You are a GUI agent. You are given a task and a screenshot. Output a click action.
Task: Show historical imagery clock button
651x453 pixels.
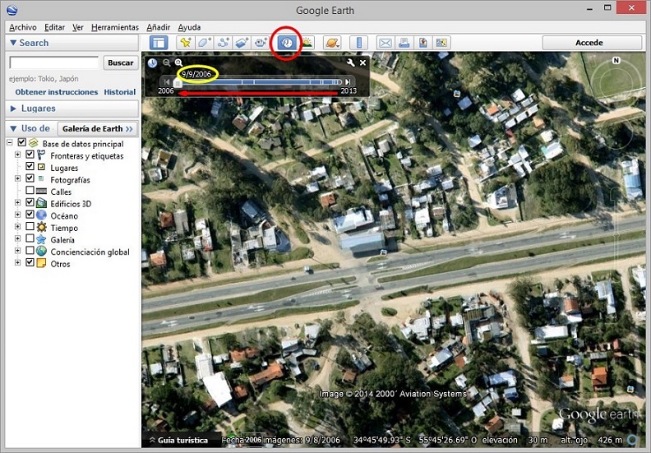tap(287, 43)
